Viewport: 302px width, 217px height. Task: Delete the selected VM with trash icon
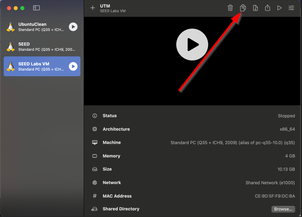pyautogui.click(x=230, y=8)
